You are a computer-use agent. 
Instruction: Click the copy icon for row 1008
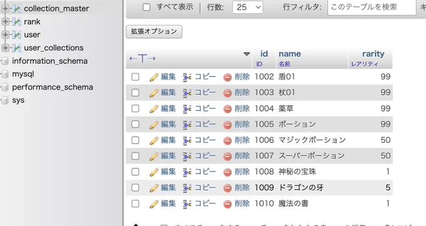click(x=187, y=172)
